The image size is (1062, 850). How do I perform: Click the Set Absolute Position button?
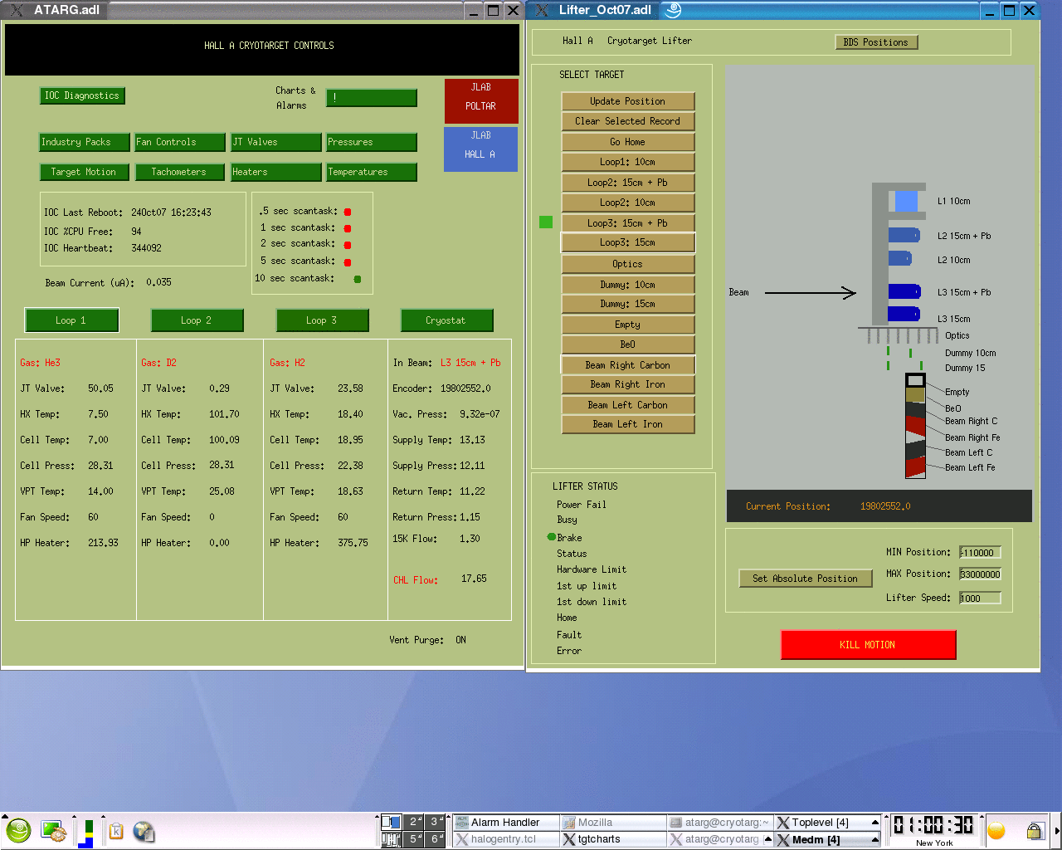pyautogui.click(x=806, y=579)
